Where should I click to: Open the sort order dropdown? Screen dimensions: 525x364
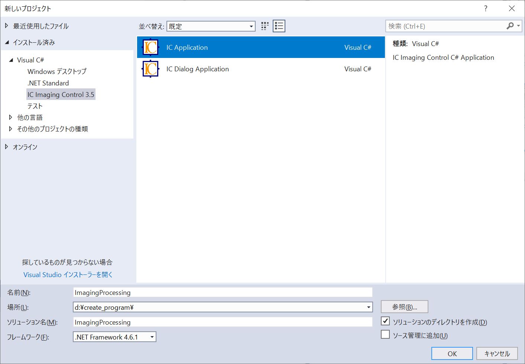click(x=211, y=26)
